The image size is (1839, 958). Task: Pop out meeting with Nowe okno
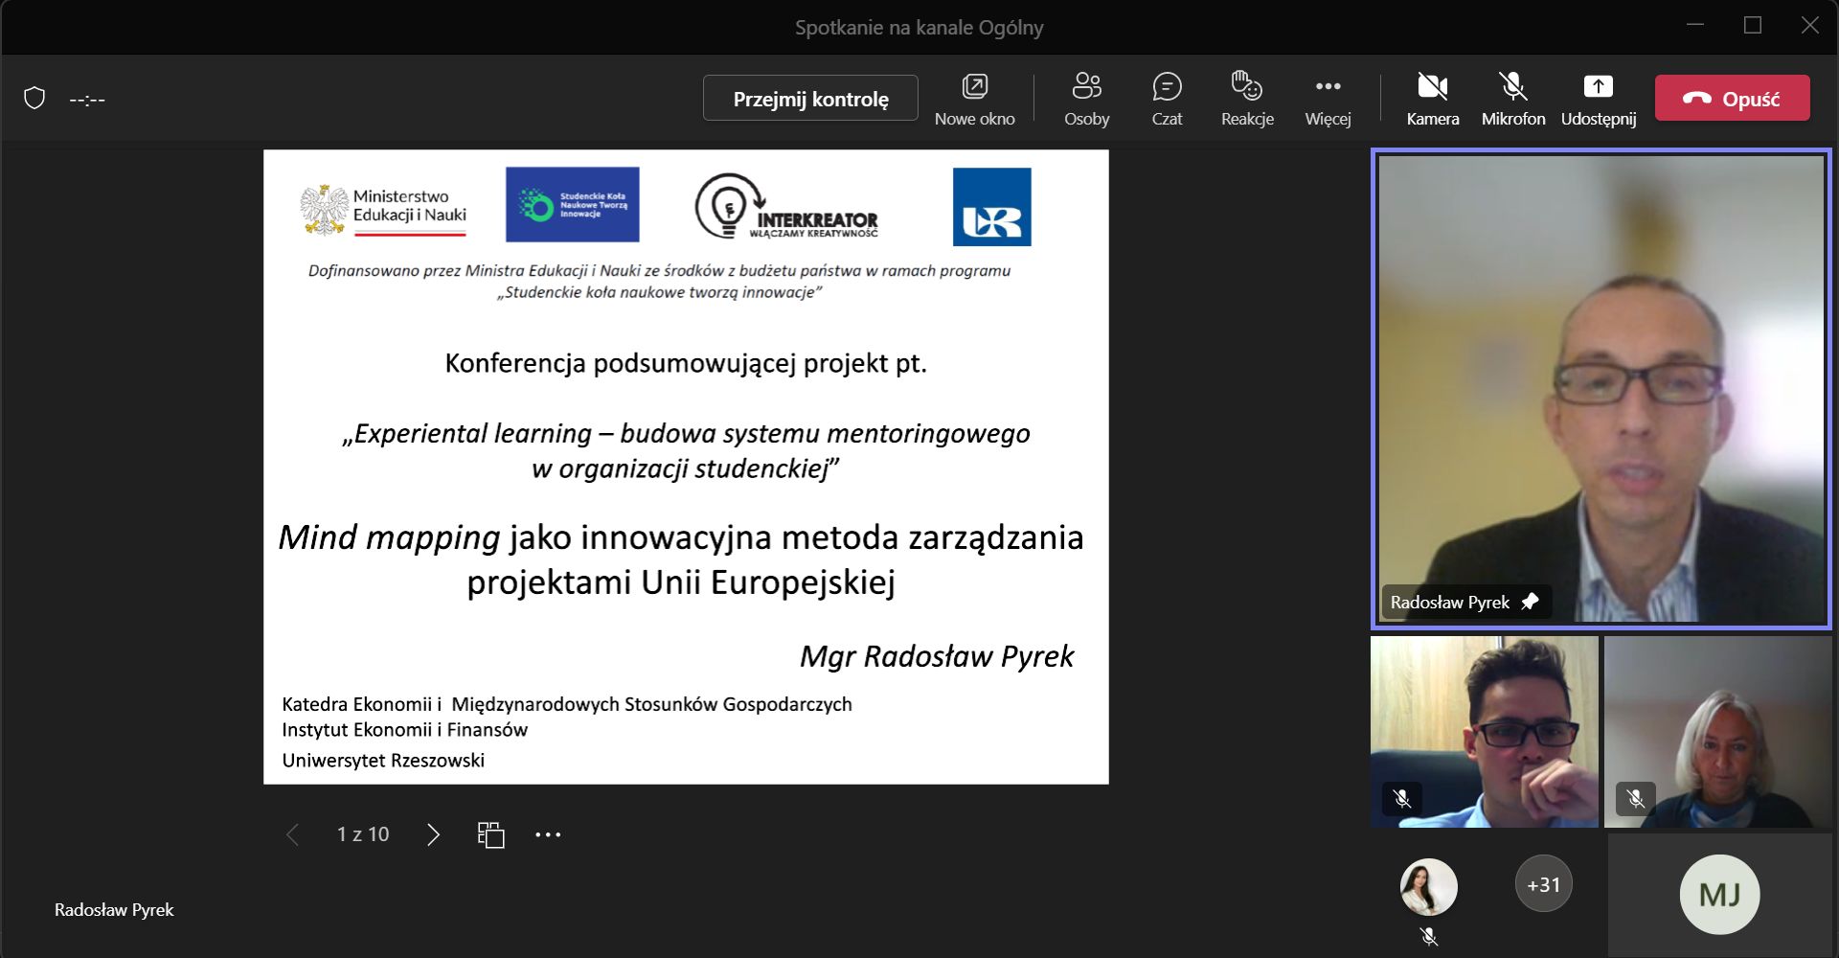coord(974,99)
